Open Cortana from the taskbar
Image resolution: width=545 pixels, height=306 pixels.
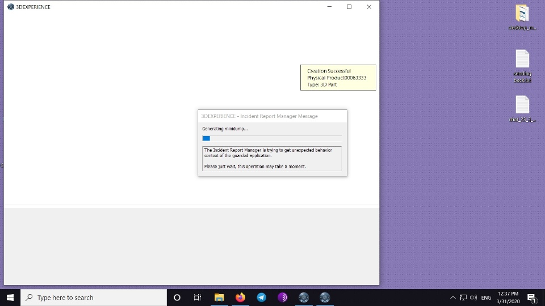coord(177,297)
